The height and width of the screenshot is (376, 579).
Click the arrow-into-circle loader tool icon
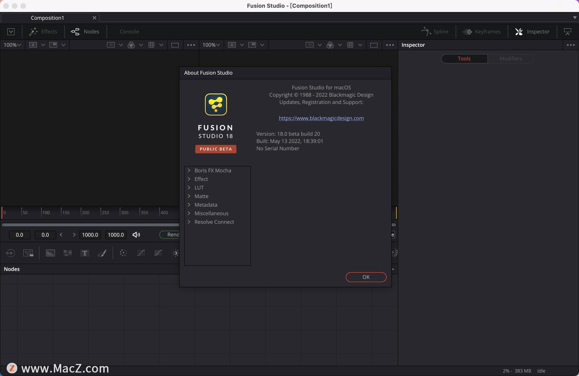point(10,253)
